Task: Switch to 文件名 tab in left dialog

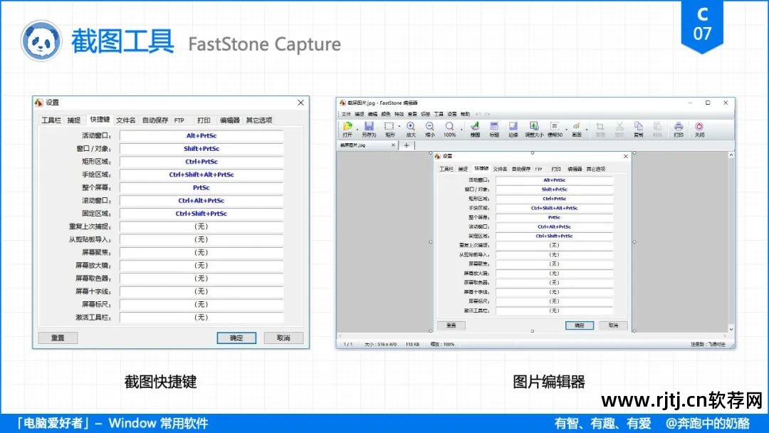Action: pos(126,120)
